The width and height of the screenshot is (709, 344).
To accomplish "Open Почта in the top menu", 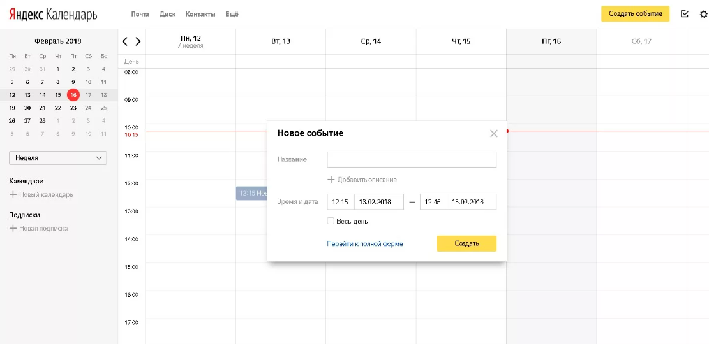I will coord(140,14).
